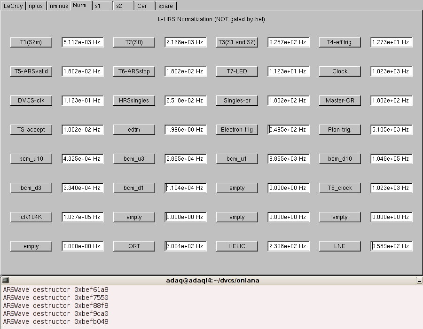
Task: Click the T4-eff.trig. button
Action: coord(340,42)
